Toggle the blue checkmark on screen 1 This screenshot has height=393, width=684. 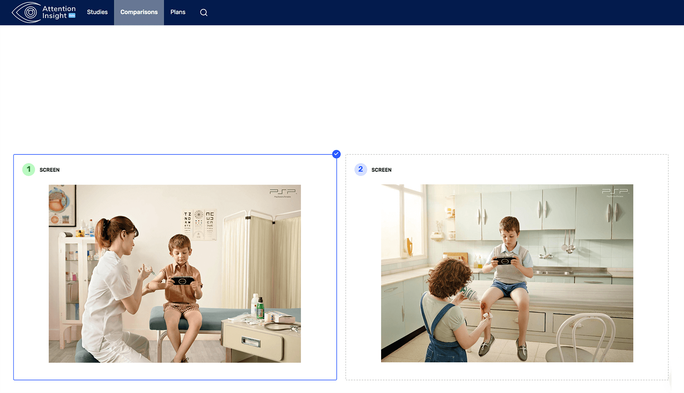click(x=336, y=154)
